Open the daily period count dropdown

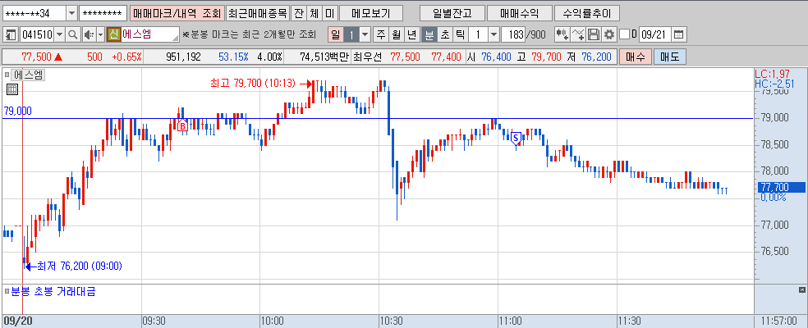[x=365, y=34]
